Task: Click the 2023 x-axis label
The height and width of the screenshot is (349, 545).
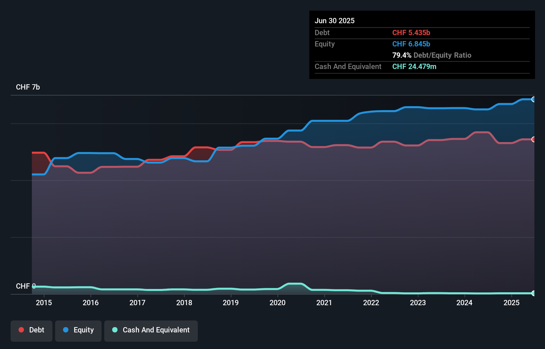Action: [418, 303]
